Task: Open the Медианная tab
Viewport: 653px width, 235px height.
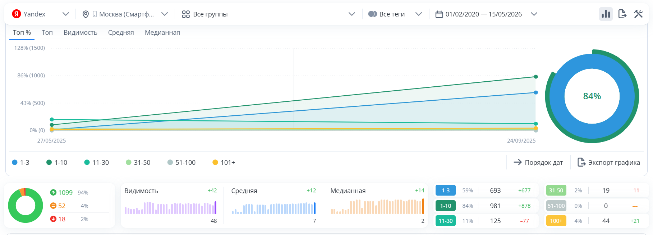Action: (162, 33)
